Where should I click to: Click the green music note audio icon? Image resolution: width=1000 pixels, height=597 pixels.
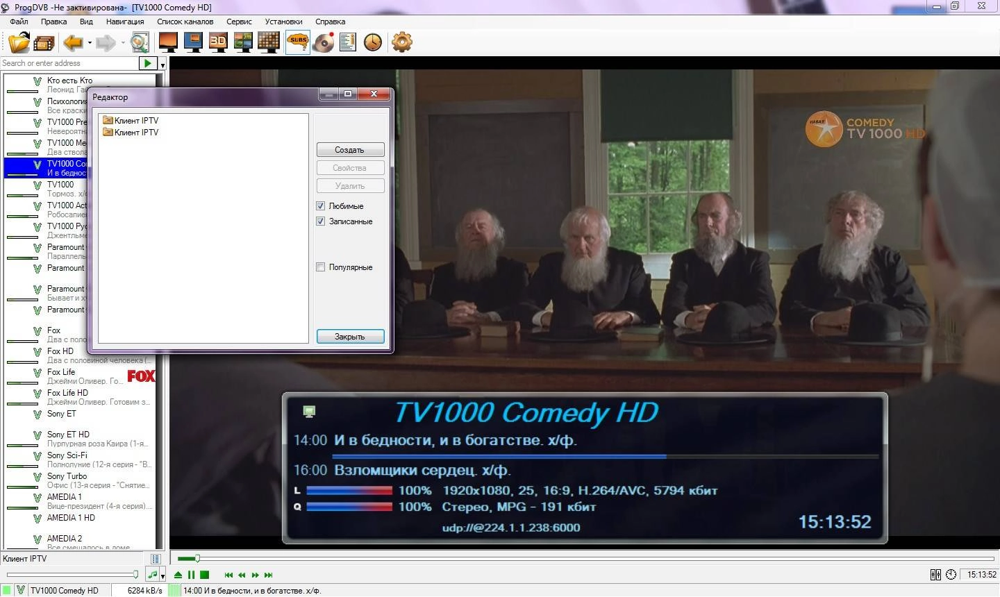tap(152, 575)
